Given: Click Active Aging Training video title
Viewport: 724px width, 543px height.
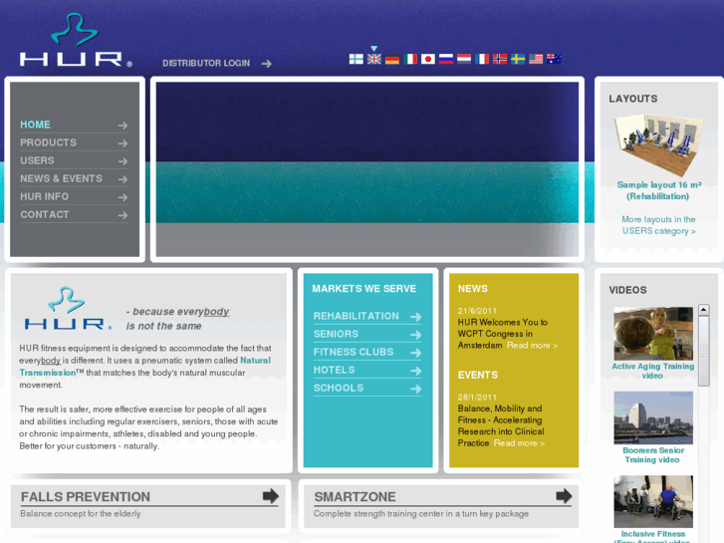Looking at the screenshot, I should click(x=653, y=371).
